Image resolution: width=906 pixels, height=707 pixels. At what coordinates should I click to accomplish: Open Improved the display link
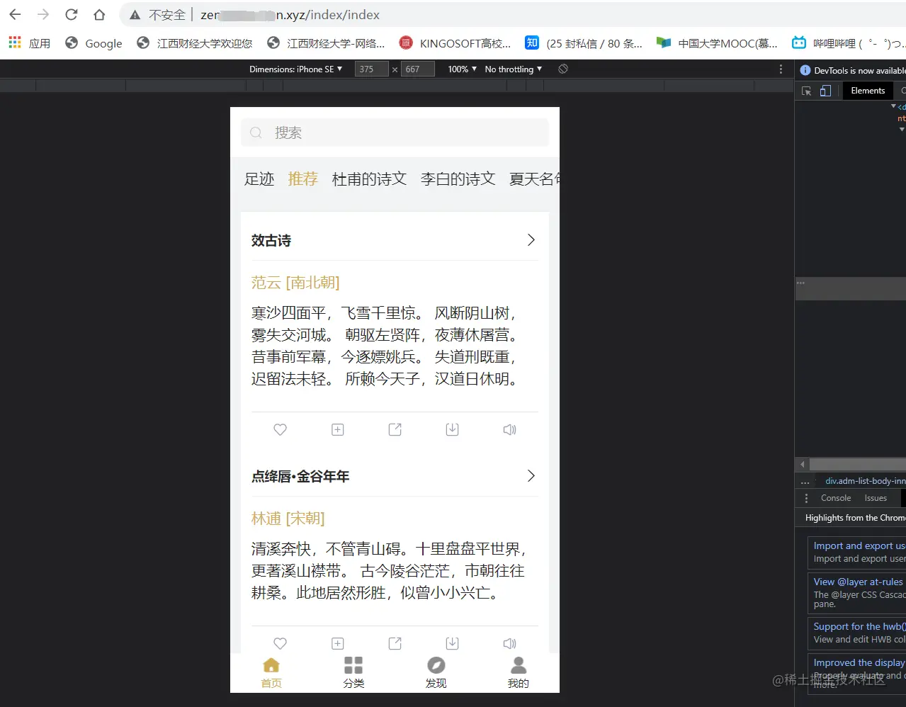[x=859, y=662]
